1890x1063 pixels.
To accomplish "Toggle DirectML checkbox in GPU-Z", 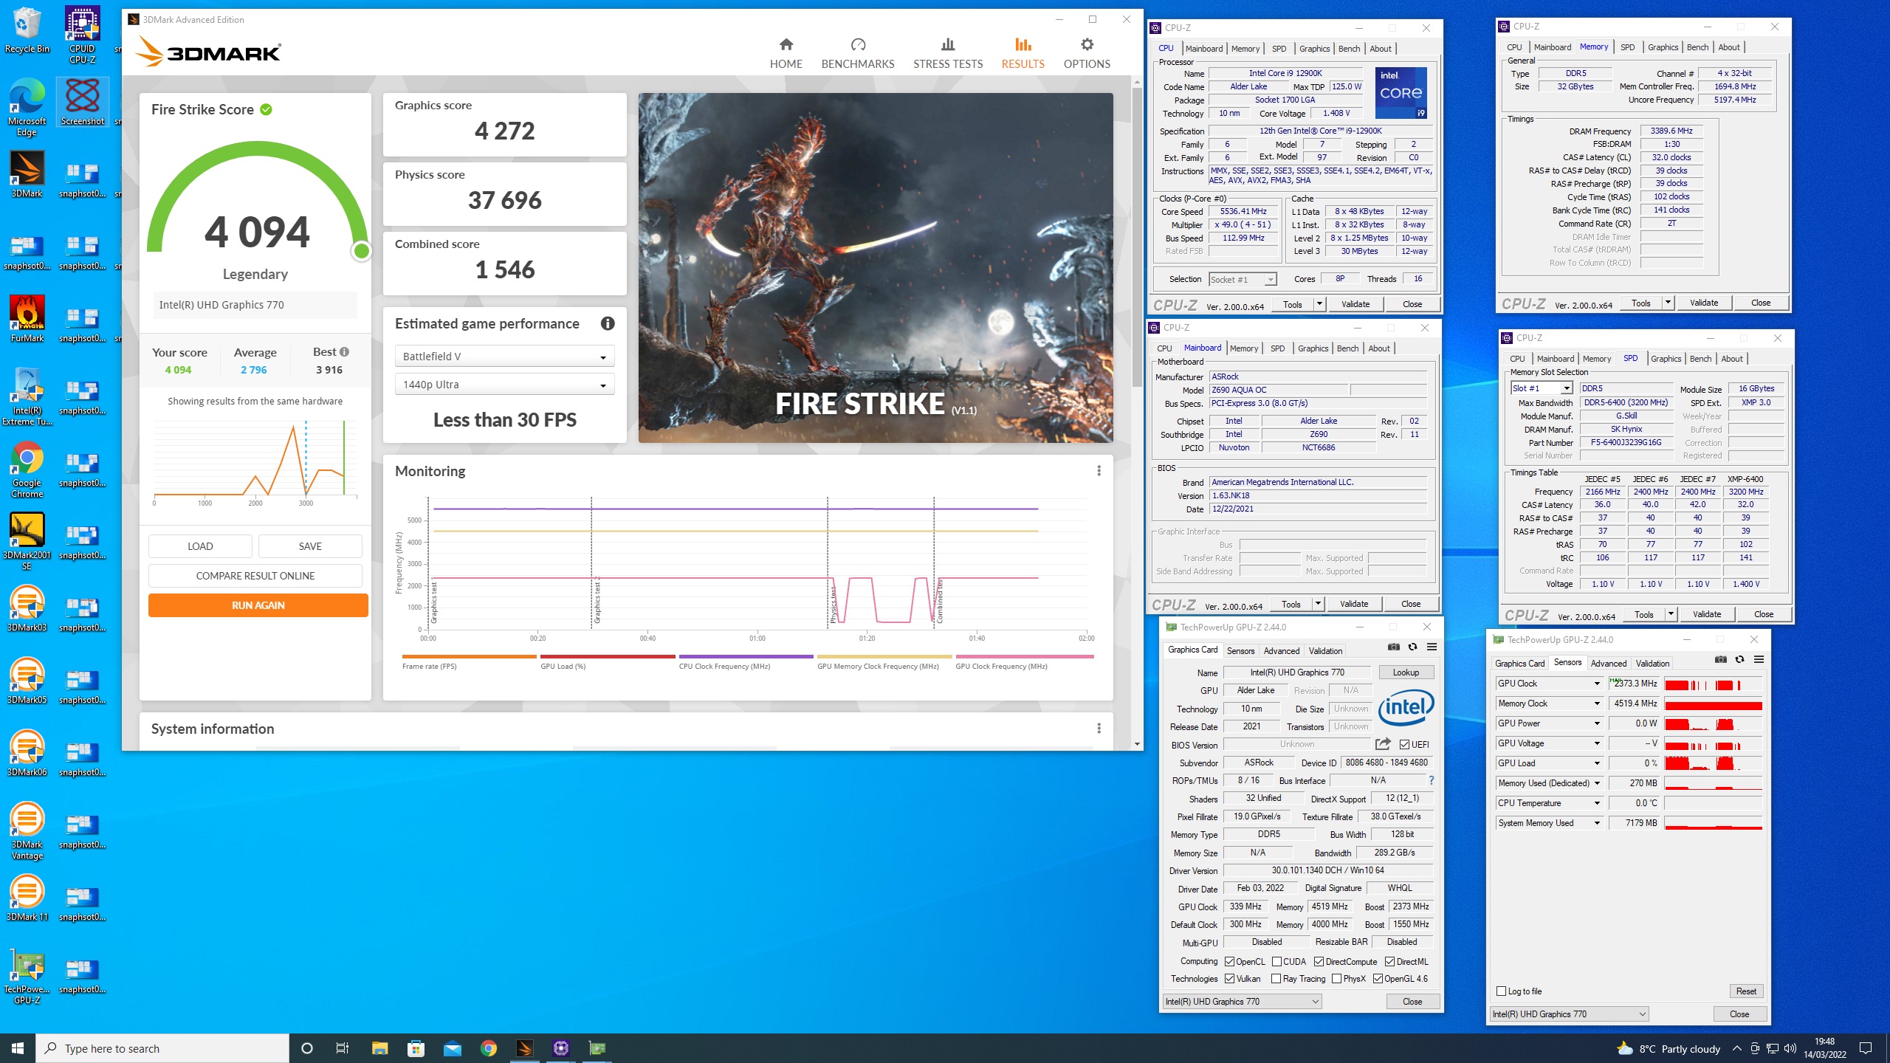I will (1389, 962).
